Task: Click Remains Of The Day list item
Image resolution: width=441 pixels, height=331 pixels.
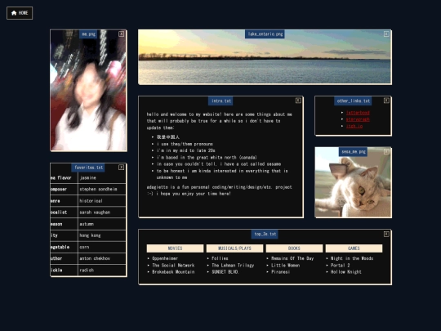Action: [292, 258]
